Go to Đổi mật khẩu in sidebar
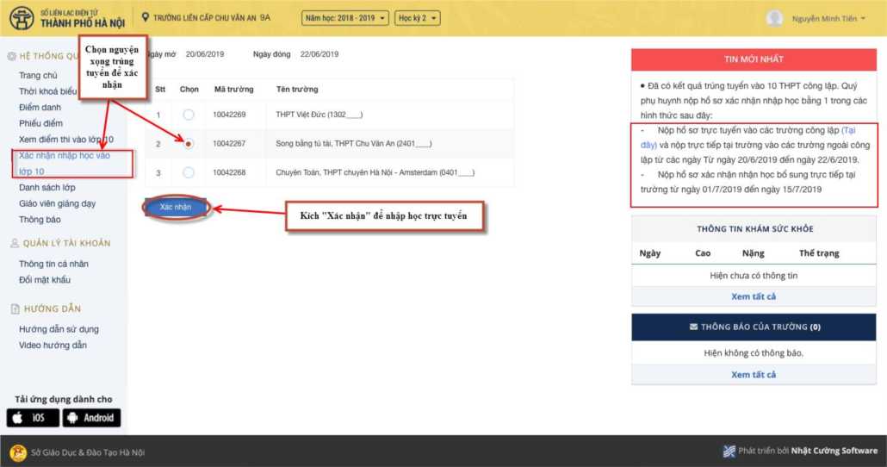Viewport: 887px width, 467px height. pyautogui.click(x=45, y=280)
